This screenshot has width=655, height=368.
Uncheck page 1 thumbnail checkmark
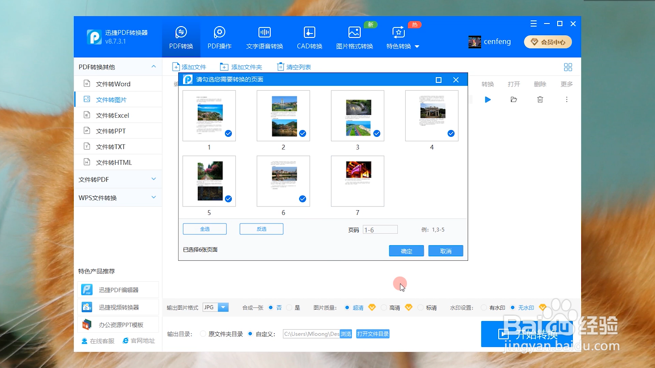click(228, 133)
